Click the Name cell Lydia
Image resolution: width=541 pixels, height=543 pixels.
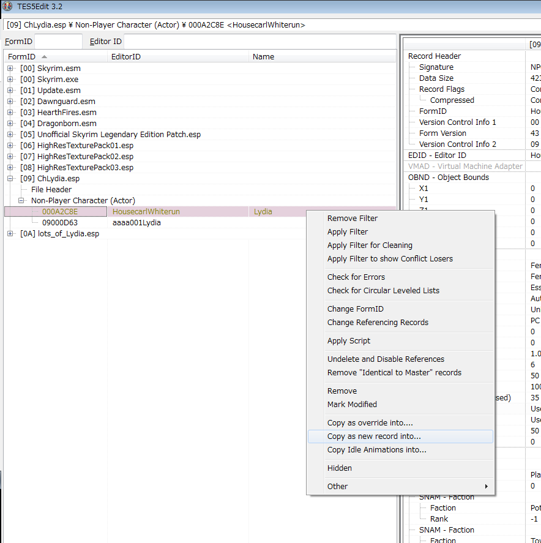click(x=263, y=212)
